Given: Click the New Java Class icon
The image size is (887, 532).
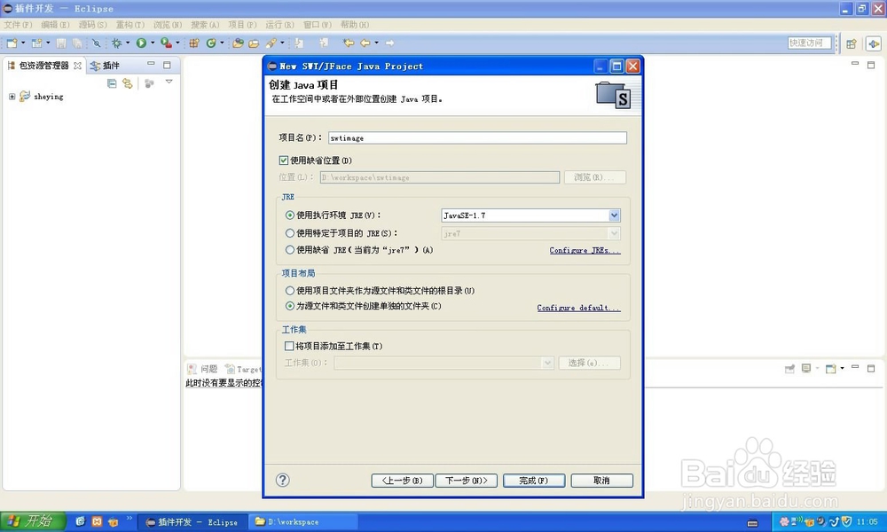Looking at the screenshot, I should click(211, 43).
